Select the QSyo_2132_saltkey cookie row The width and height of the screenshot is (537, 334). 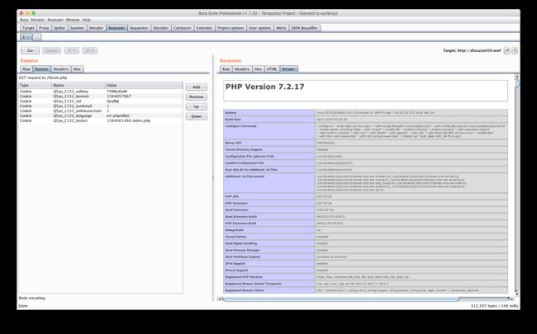101,92
